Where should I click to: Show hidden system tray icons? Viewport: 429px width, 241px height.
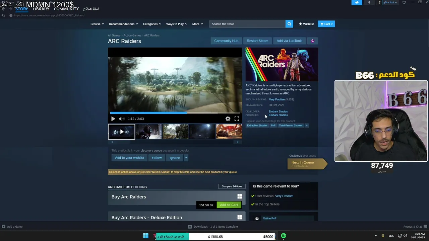[x=376, y=236]
